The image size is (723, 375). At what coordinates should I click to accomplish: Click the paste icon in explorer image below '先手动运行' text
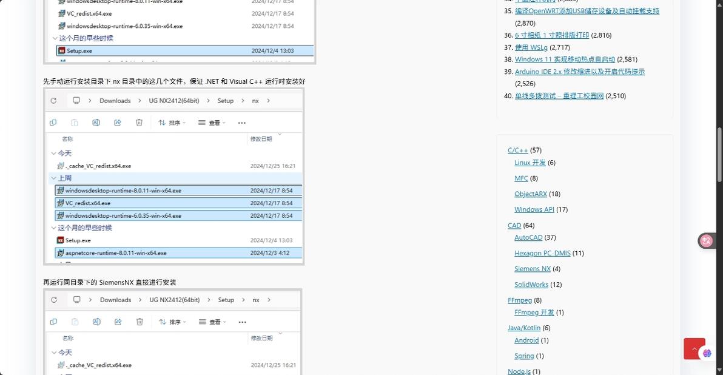[74, 123]
